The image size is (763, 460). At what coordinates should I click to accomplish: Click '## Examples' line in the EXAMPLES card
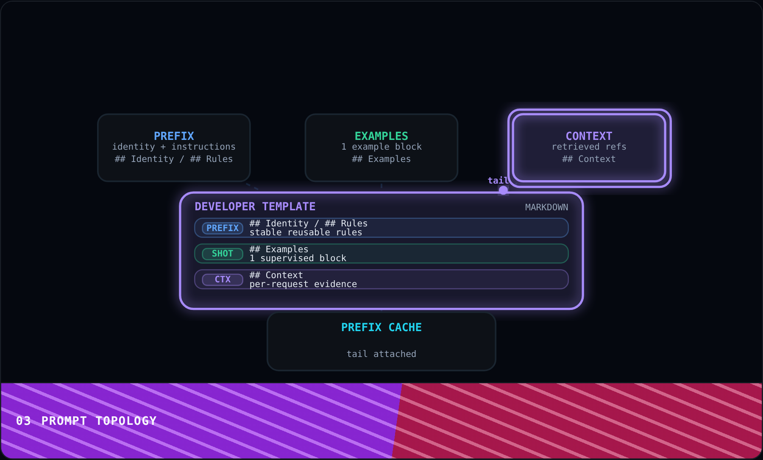pos(381,159)
